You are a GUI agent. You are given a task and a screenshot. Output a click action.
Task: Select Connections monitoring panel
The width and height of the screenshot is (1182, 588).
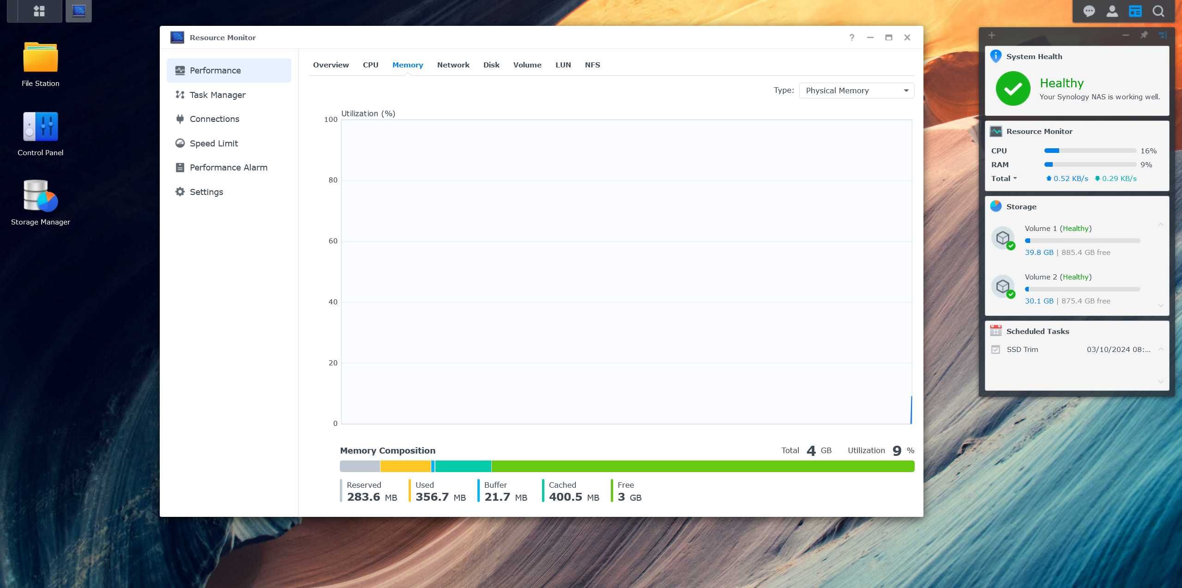pyautogui.click(x=215, y=118)
